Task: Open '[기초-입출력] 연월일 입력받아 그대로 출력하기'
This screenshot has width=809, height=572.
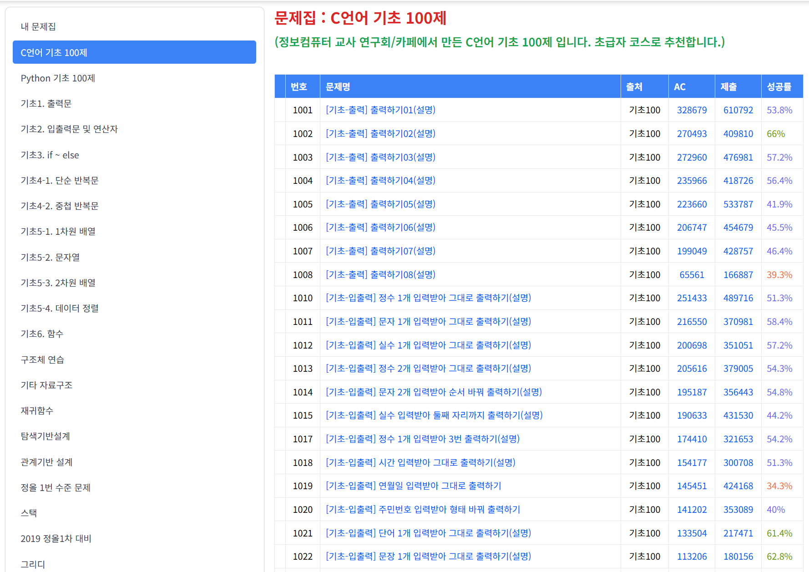Action: [413, 486]
